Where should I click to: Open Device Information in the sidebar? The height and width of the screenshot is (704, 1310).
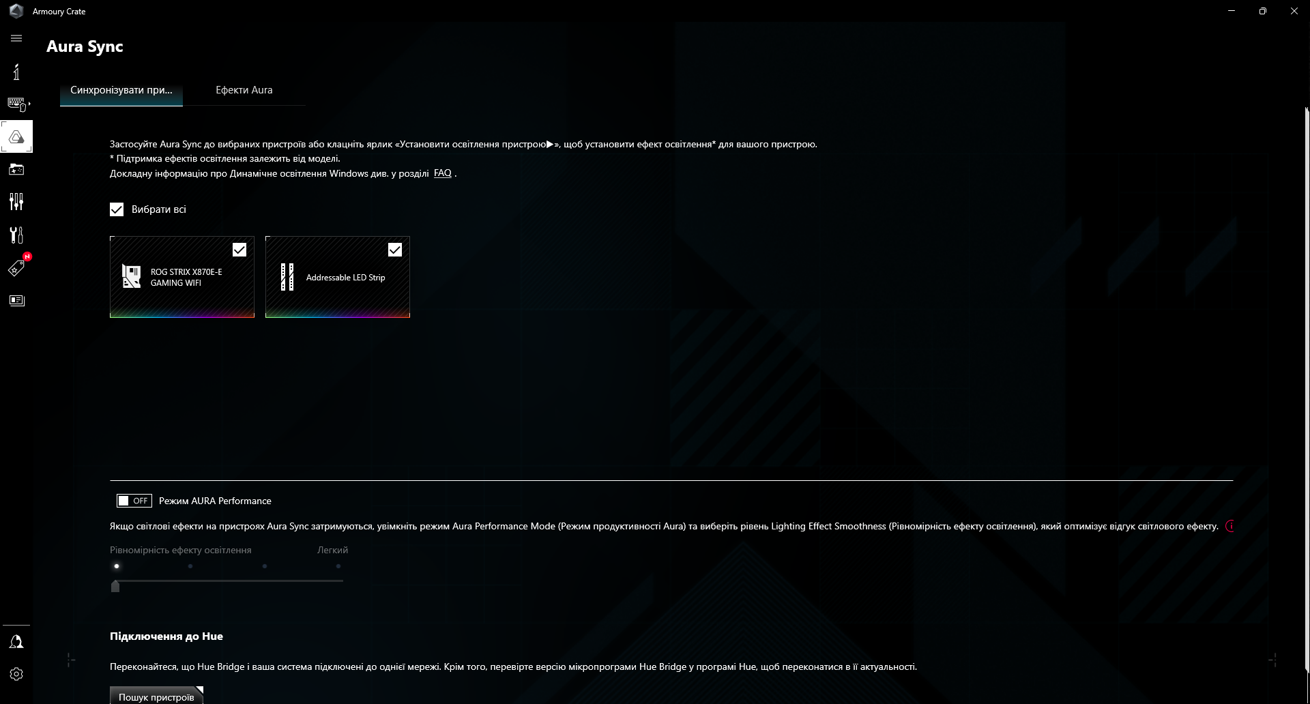coord(16,71)
